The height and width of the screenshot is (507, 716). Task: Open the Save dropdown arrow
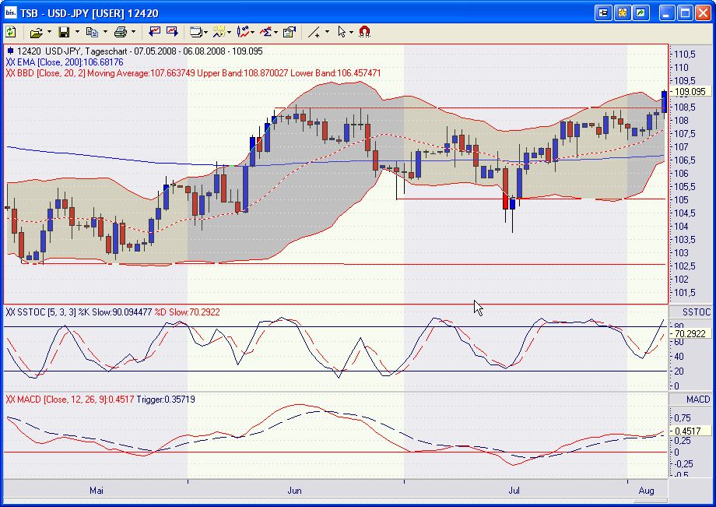click(75, 32)
